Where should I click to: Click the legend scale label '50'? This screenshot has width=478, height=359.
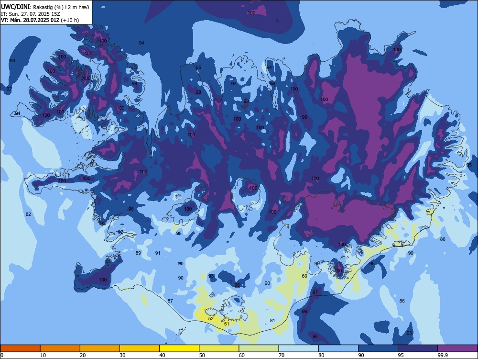coord(202,355)
